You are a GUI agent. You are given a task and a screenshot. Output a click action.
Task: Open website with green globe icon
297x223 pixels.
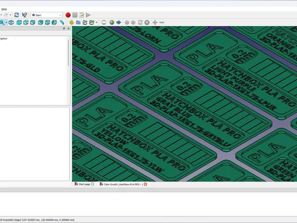click(x=112, y=23)
